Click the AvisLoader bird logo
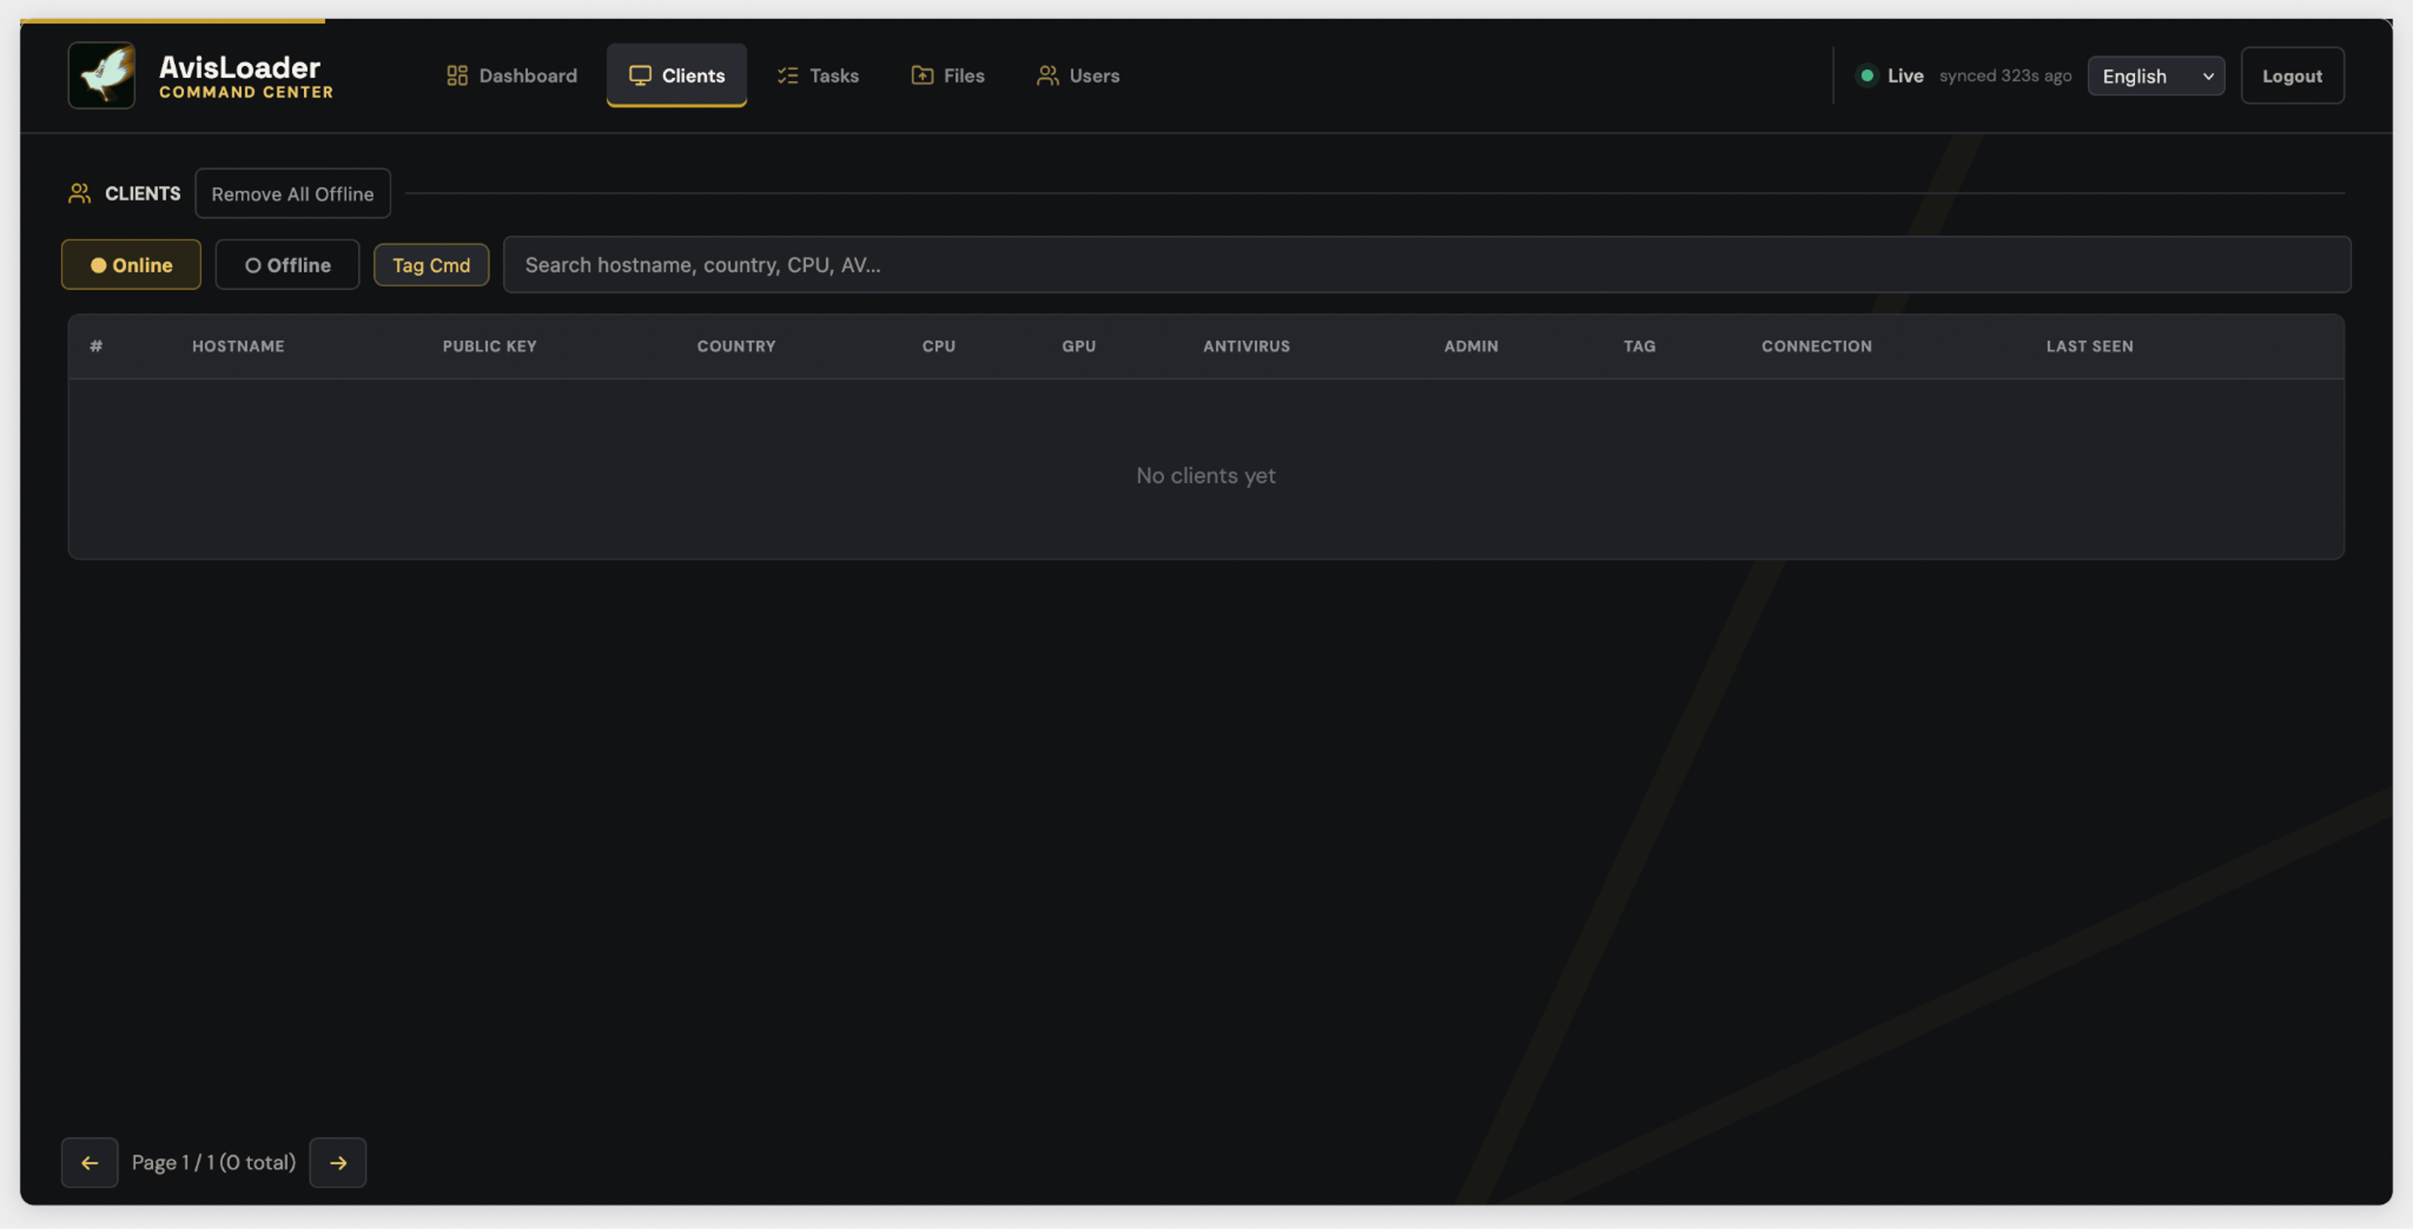The image size is (2413, 1230). (x=101, y=75)
